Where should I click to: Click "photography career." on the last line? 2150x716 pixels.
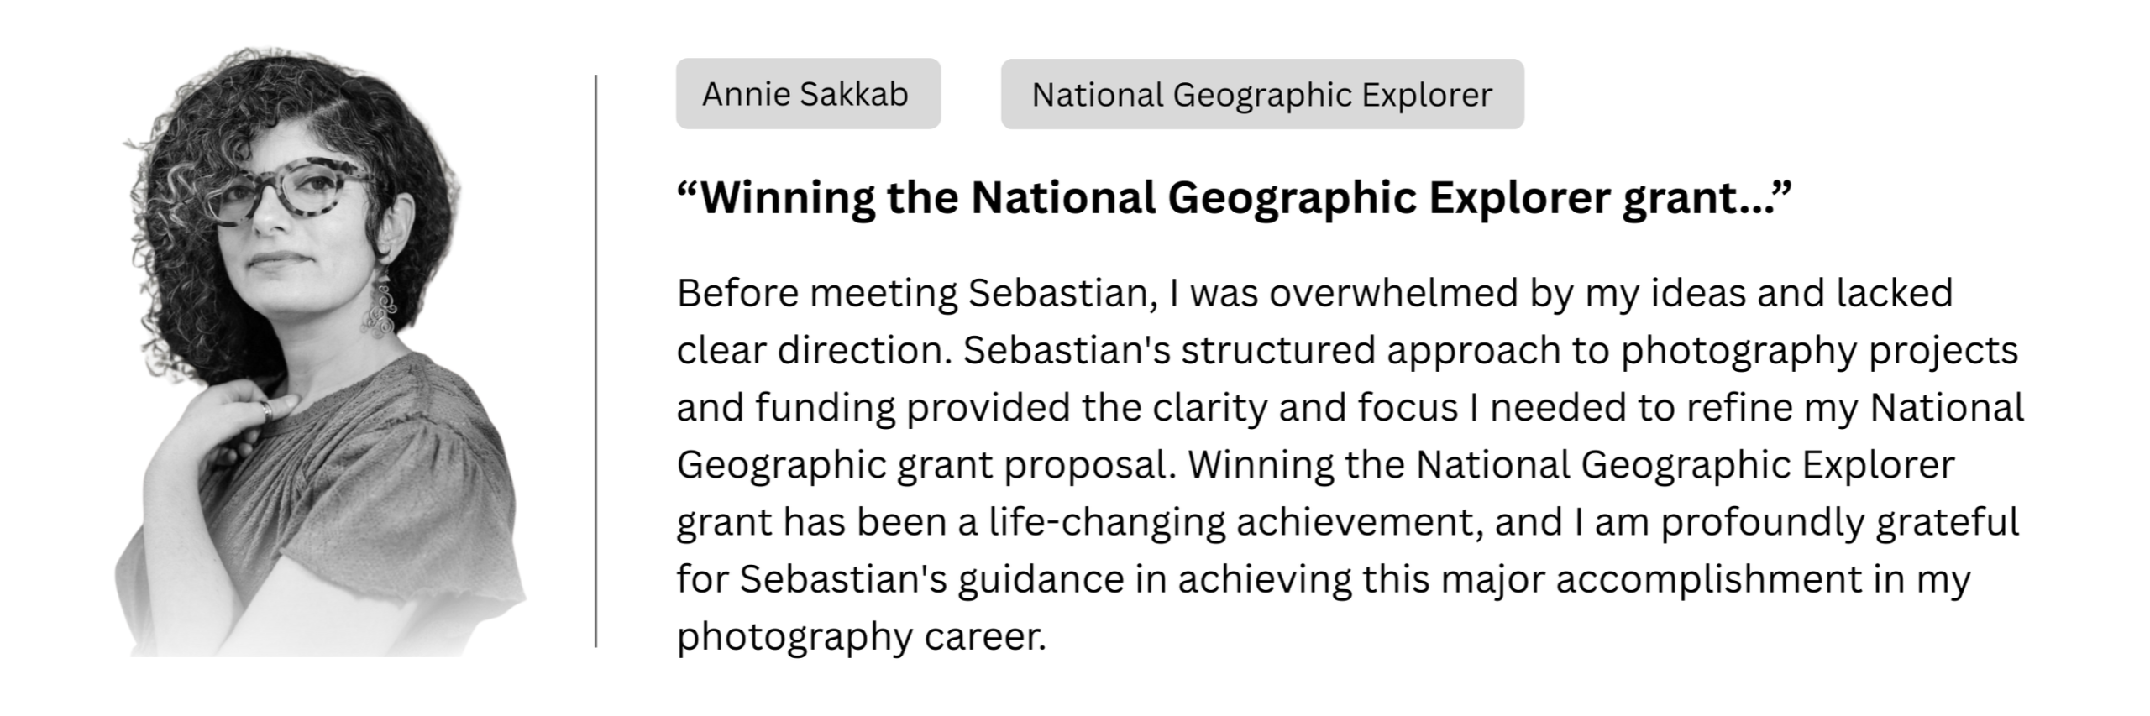coord(862,636)
